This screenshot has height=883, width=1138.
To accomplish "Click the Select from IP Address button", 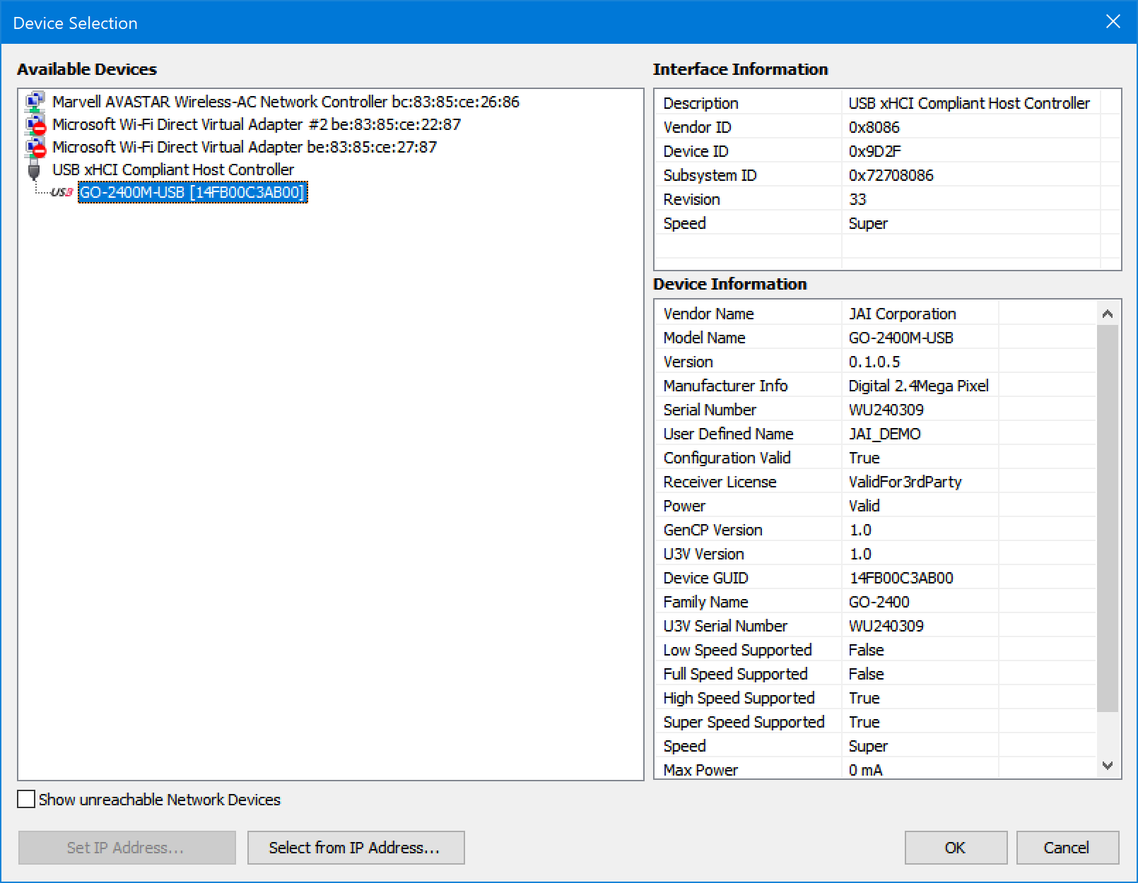I will (356, 847).
